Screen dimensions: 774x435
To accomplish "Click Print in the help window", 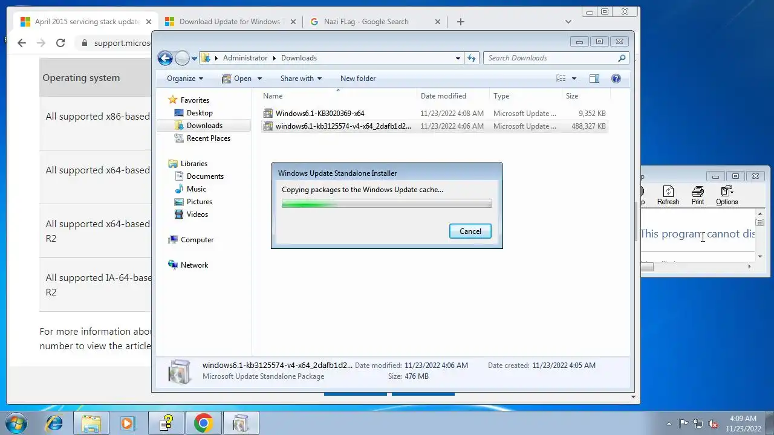I will pyautogui.click(x=698, y=196).
